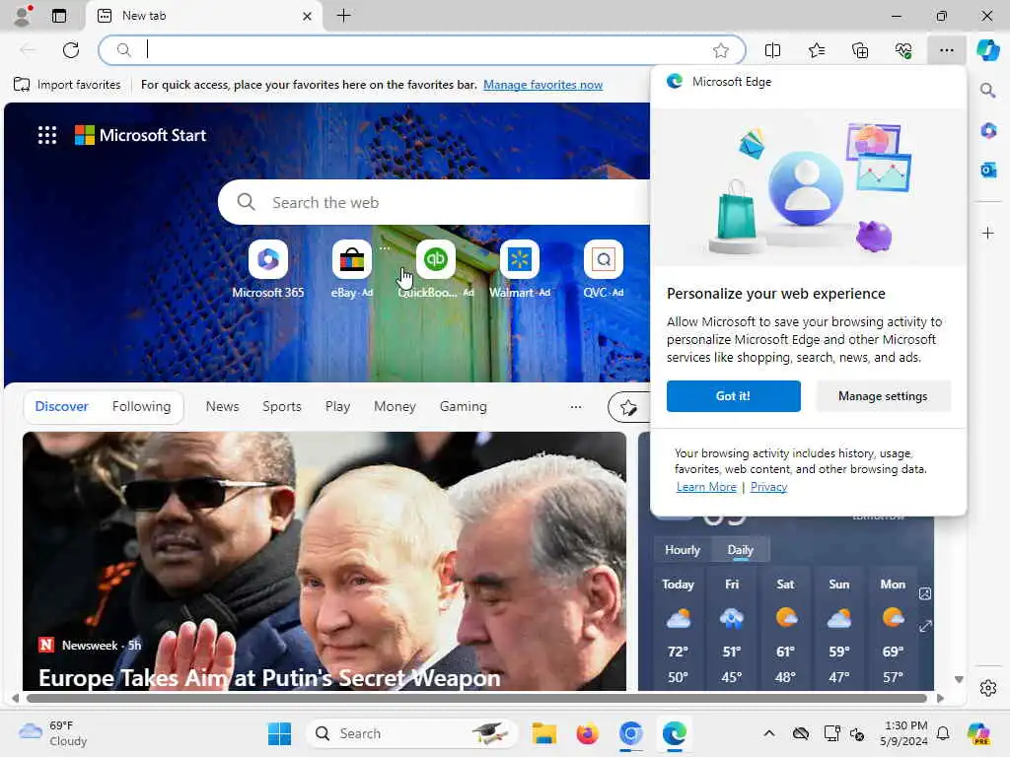Switch to the Gaming feed tab
The width and height of the screenshot is (1010, 757).
(464, 406)
